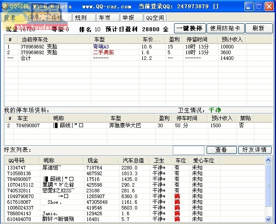Image resolution: width=276 pixels, height=224 pixels.
Task: Open the 规则 tab
Action: [84, 18]
